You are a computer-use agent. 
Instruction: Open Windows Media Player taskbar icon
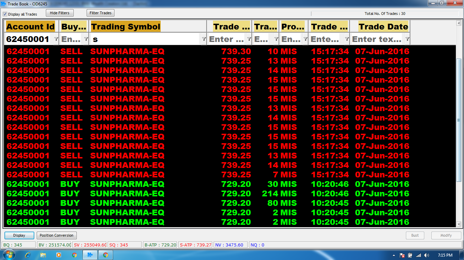(59, 255)
